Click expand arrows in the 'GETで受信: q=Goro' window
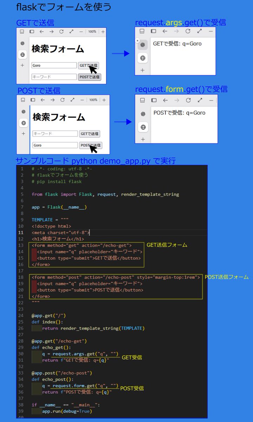This screenshot has width=253, height=422. [199, 31]
